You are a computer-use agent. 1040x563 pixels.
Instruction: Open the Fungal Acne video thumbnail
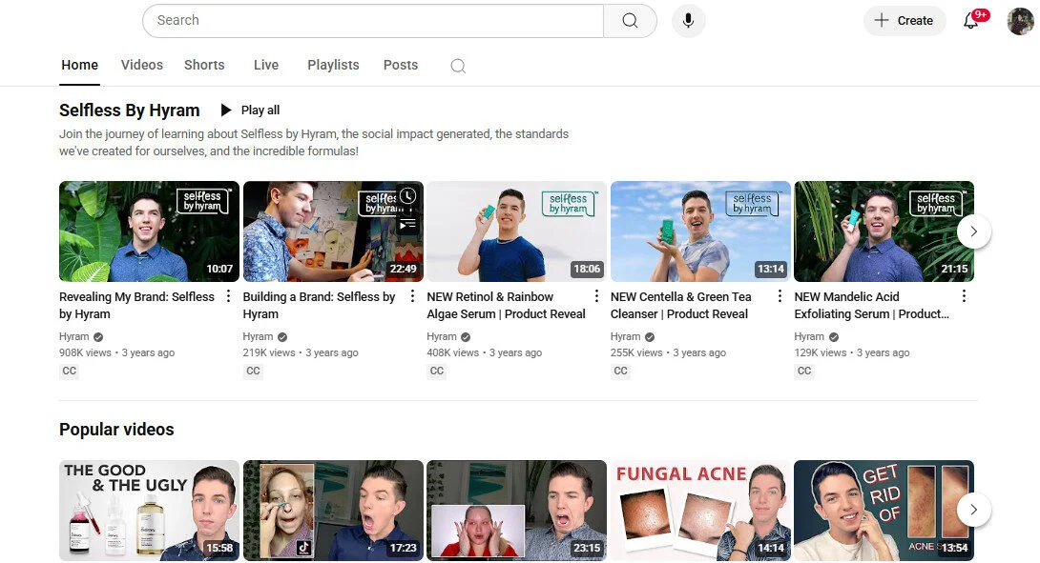(x=699, y=511)
